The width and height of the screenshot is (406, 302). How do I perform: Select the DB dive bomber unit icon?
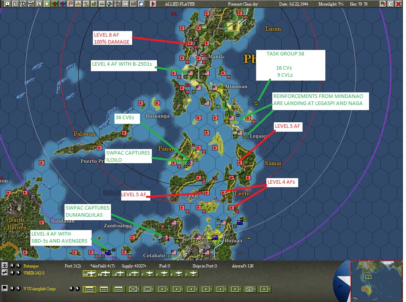tap(90, 274)
